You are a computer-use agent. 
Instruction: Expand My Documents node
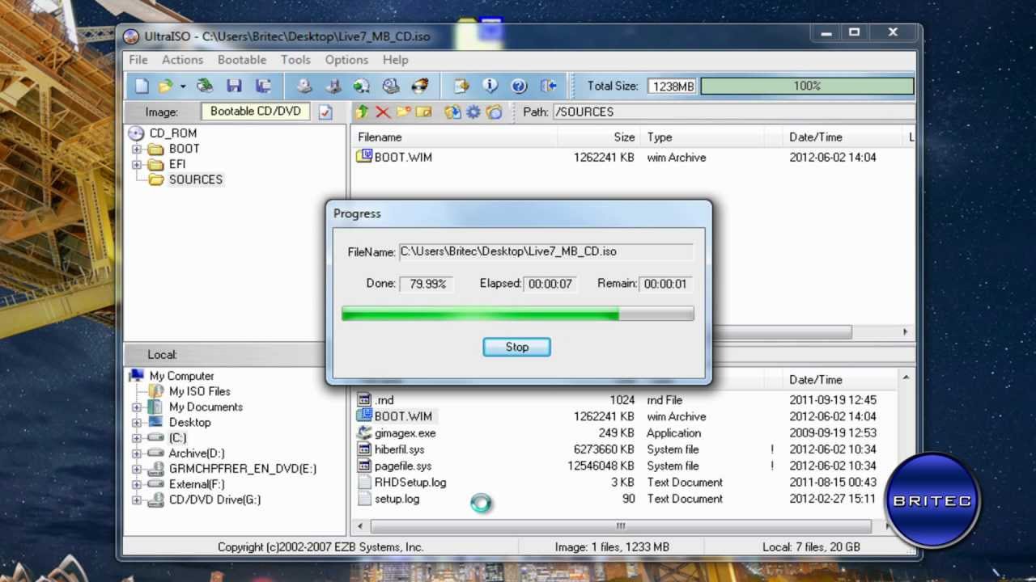pos(137,407)
